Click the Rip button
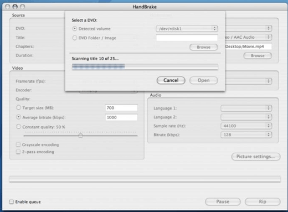This screenshot has height=212, width=288. pyautogui.click(x=263, y=201)
